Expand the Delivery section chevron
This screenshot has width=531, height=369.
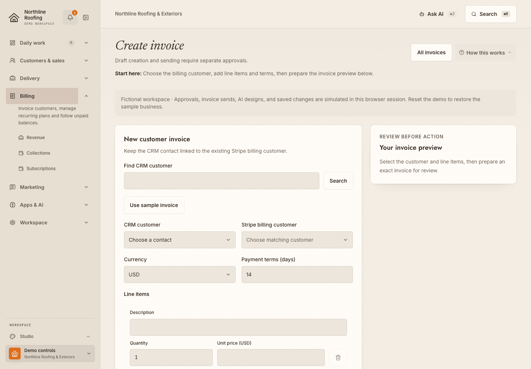click(86, 78)
